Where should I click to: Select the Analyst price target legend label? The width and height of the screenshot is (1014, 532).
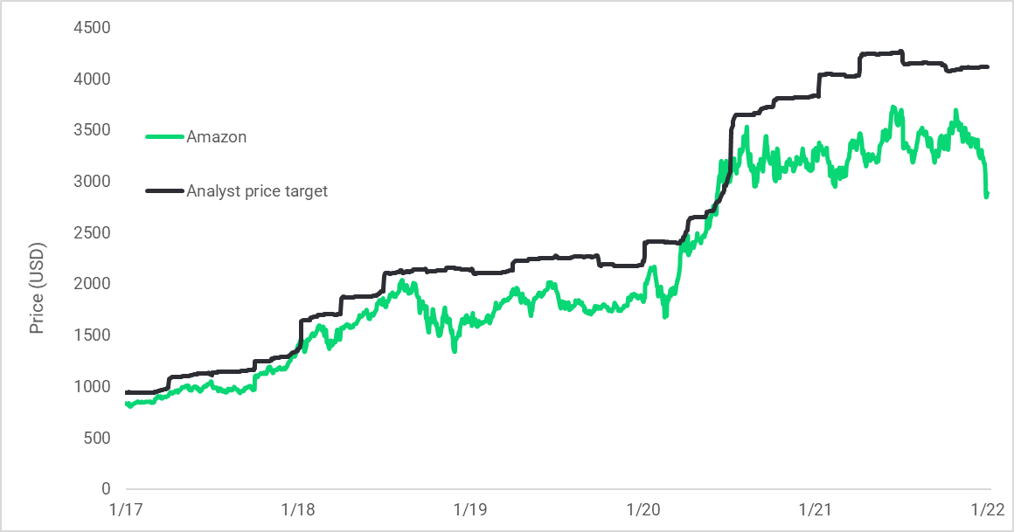257,190
